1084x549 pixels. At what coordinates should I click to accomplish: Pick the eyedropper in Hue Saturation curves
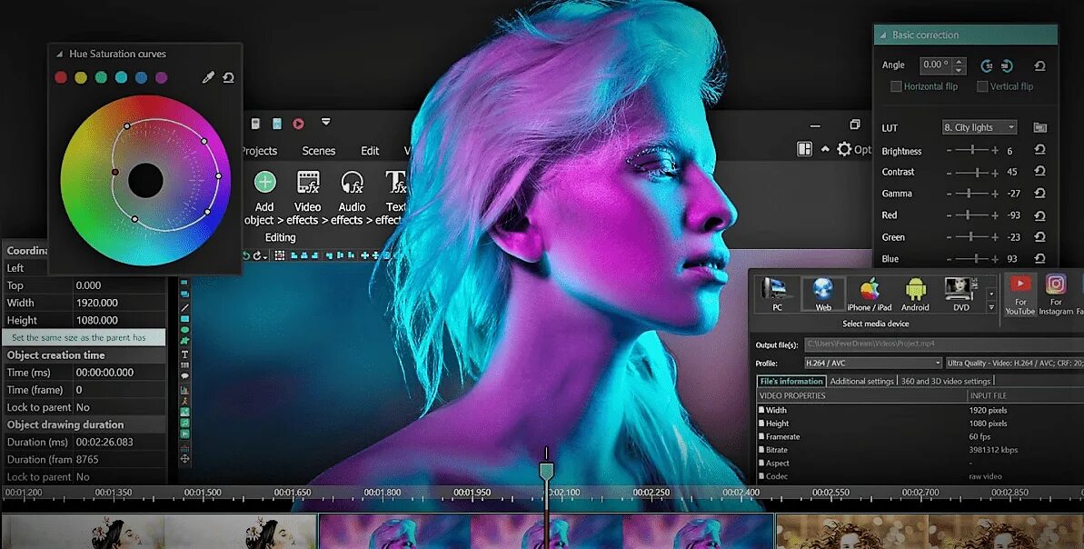208,77
